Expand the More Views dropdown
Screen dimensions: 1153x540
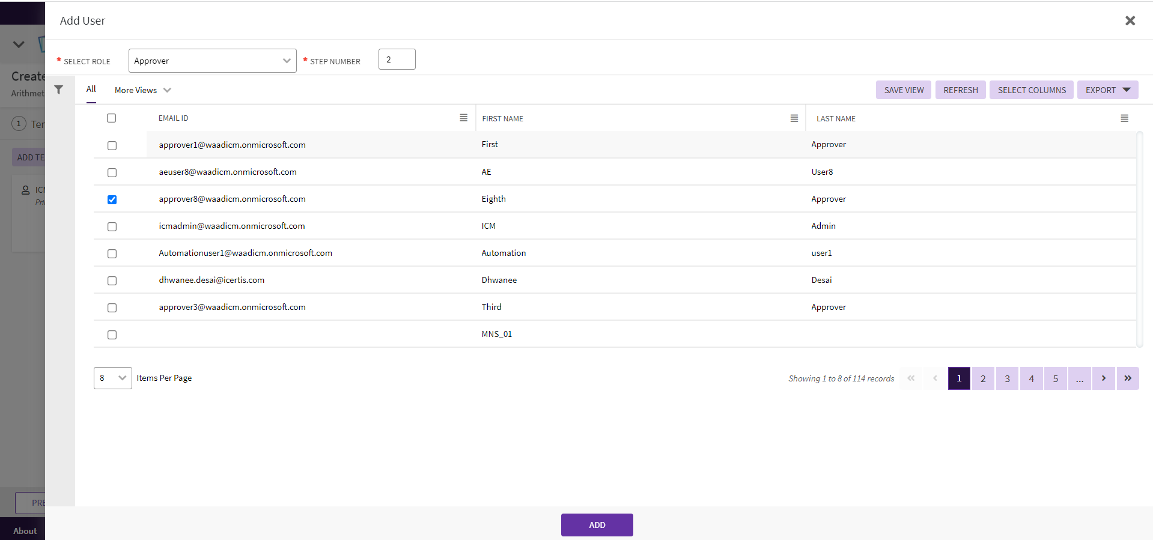click(x=142, y=90)
